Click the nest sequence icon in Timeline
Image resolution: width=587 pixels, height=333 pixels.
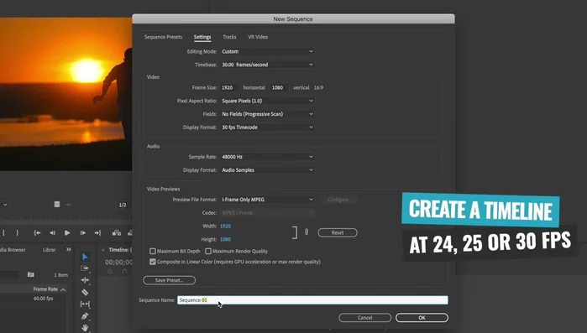click(110, 272)
